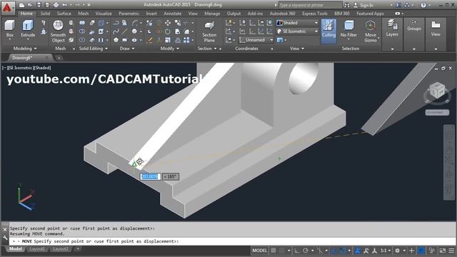The width and height of the screenshot is (457, 257).
Task: Toggle ortho mode in status bar
Action: click(x=297, y=251)
